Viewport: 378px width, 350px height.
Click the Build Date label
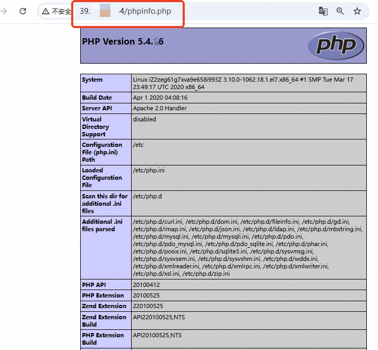pos(97,98)
